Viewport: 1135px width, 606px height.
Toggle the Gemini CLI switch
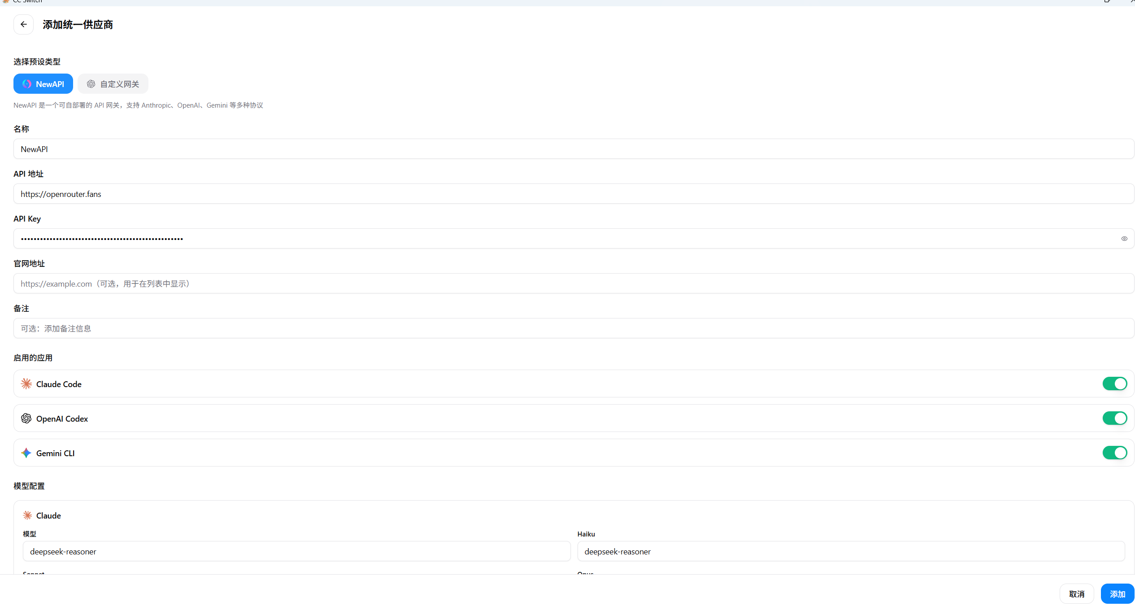pyautogui.click(x=1114, y=453)
